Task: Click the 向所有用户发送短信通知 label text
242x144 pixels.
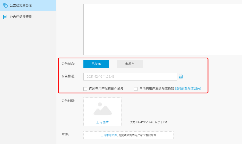Action: [x=157, y=89]
